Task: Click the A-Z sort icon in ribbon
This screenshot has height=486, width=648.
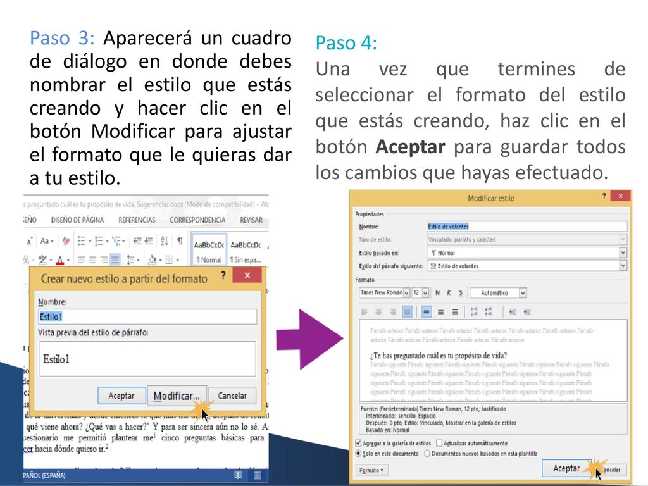Action: click(x=165, y=240)
